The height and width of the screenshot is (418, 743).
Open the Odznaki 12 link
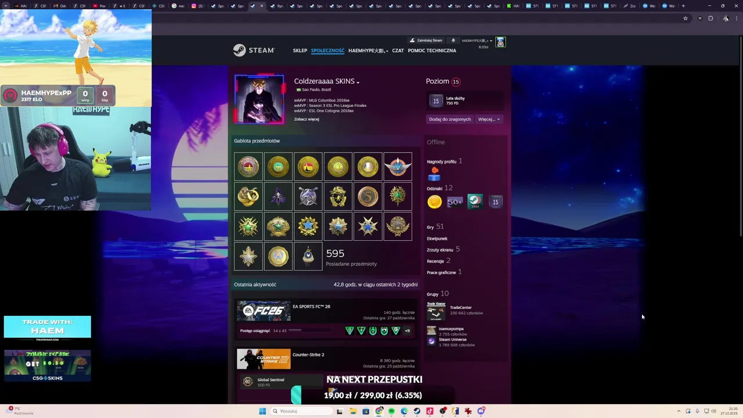pos(439,188)
